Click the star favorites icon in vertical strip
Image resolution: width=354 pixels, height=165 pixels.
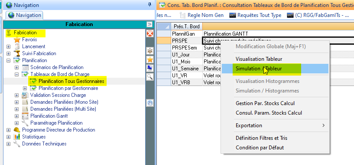coord(150,59)
